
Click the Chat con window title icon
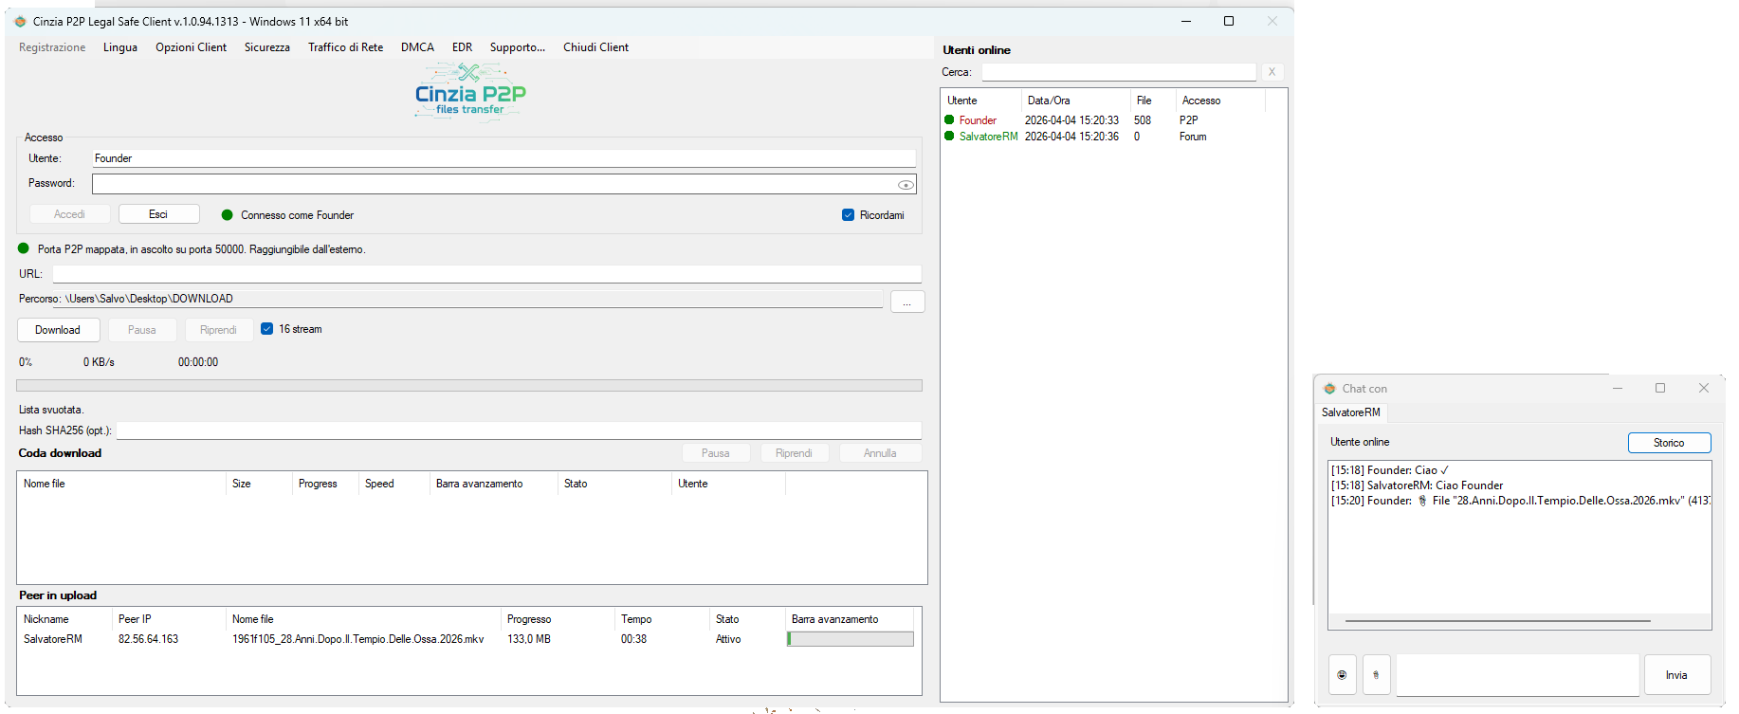click(1329, 389)
